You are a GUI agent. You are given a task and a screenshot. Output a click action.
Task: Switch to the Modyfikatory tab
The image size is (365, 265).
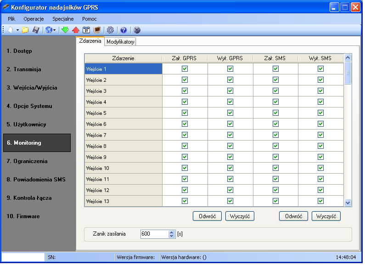(x=120, y=42)
